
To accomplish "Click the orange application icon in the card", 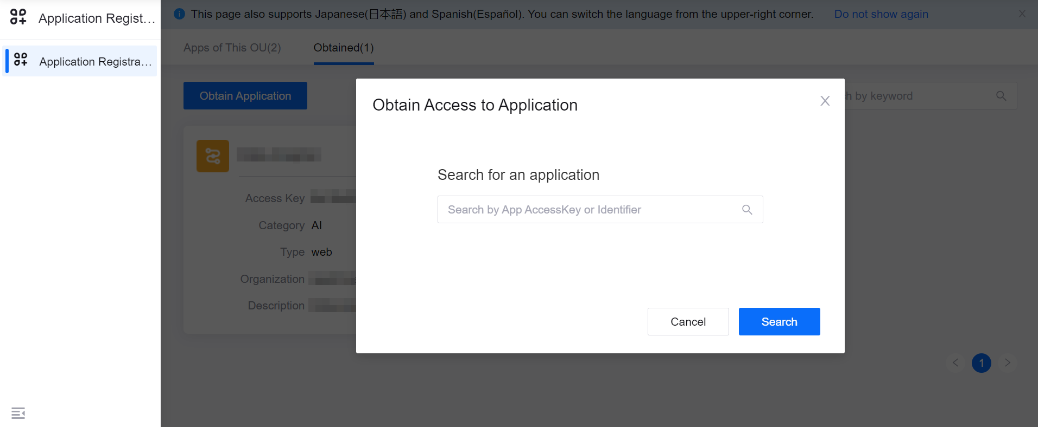I will pos(213,156).
